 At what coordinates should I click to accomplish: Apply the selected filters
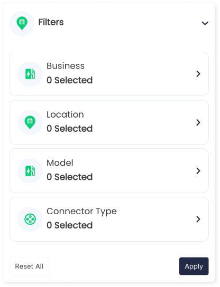pyautogui.click(x=194, y=266)
